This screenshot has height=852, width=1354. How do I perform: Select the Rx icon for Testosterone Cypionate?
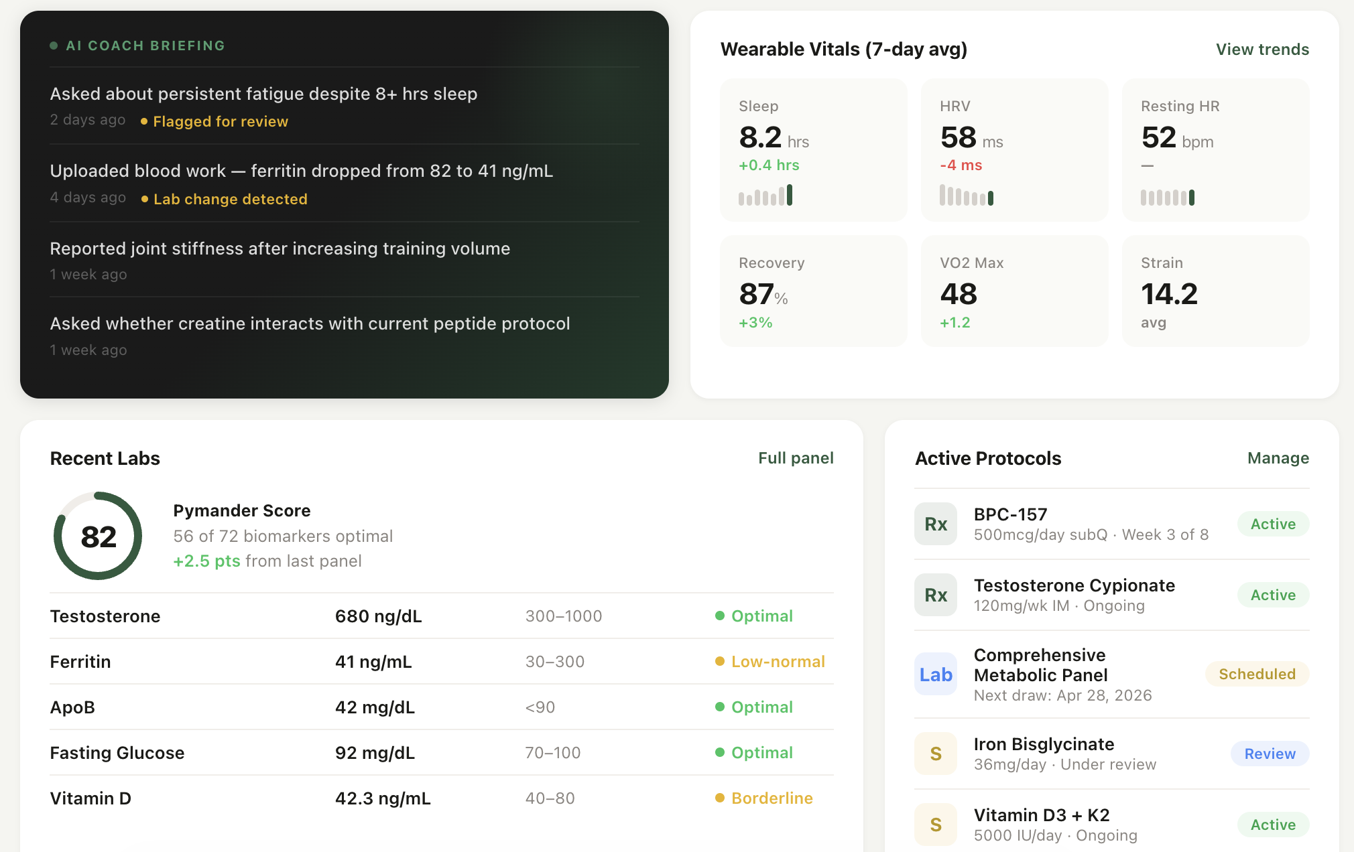(x=935, y=594)
